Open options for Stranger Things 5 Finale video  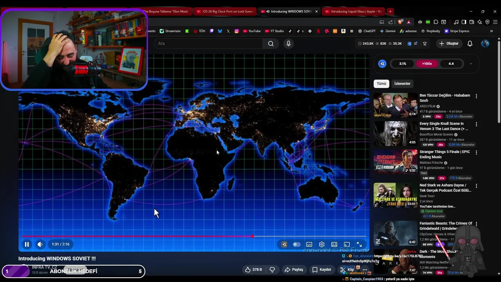pyautogui.click(x=476, y=152)
